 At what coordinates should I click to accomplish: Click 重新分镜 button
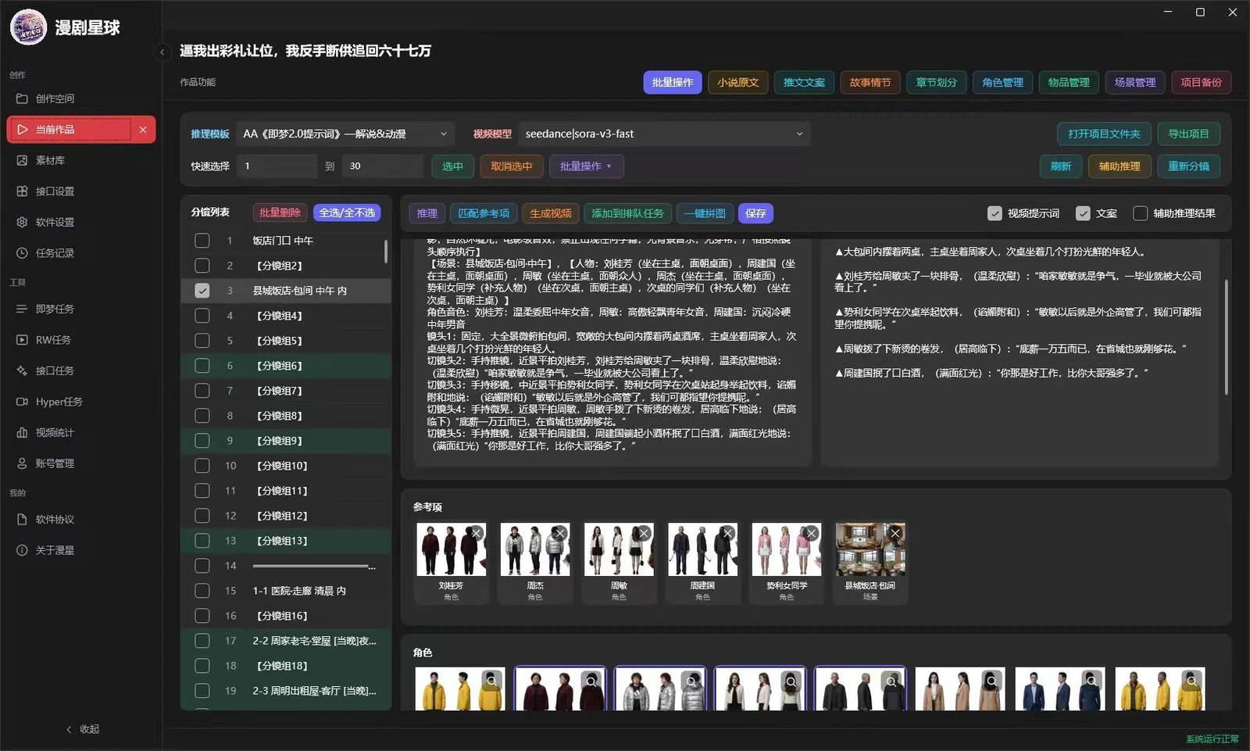click(1188, 166)
